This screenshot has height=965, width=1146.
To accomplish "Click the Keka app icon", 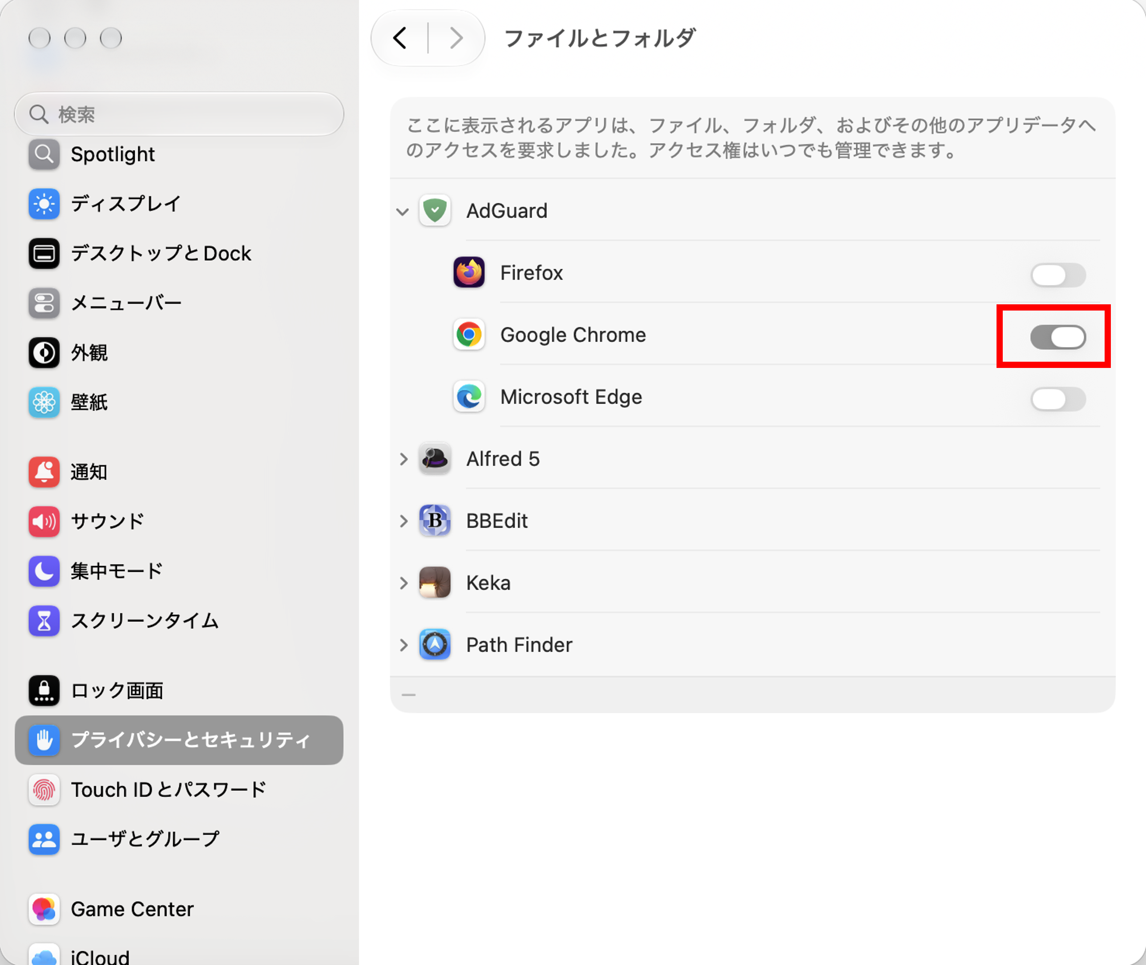I will pos(435,583).
